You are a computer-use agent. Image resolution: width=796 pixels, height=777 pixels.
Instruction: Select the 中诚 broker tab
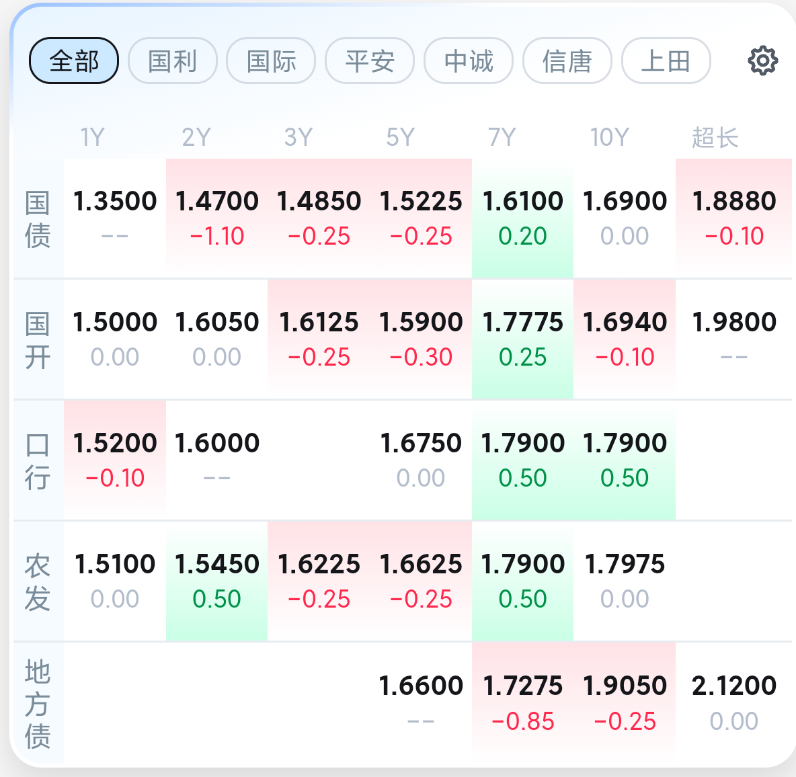click(x=469, y=61)
